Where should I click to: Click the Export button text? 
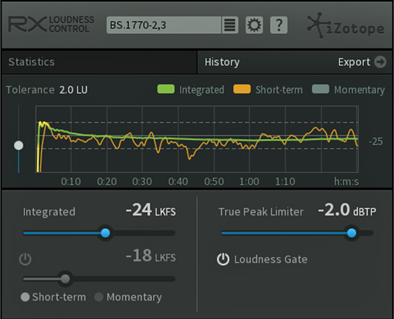(354, 62)
